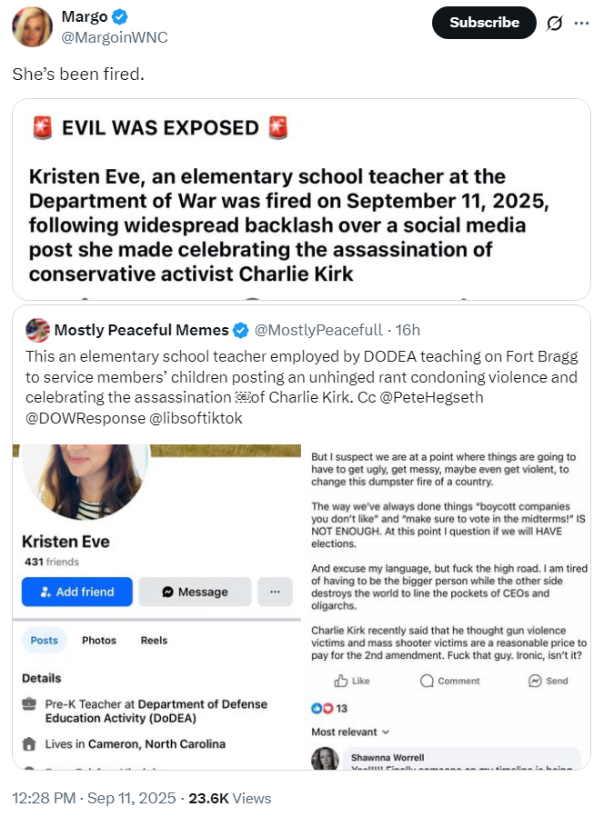Click the Sep 11, 2025 timestamp
Viewport: 604px width, 817px height.
tap(131, 798)
